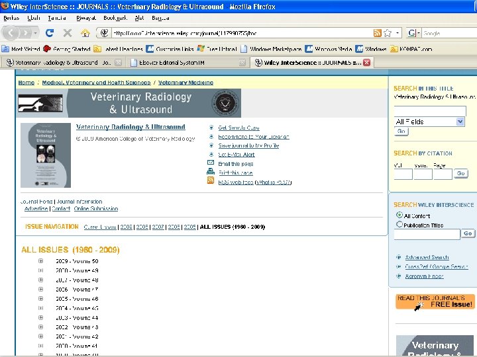477x357 pixels.
Task: Click the Get Sample Copy link
Action: tap(238, 128)
